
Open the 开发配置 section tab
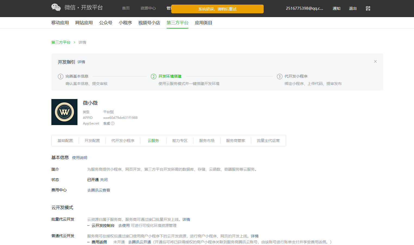[92, 141]
